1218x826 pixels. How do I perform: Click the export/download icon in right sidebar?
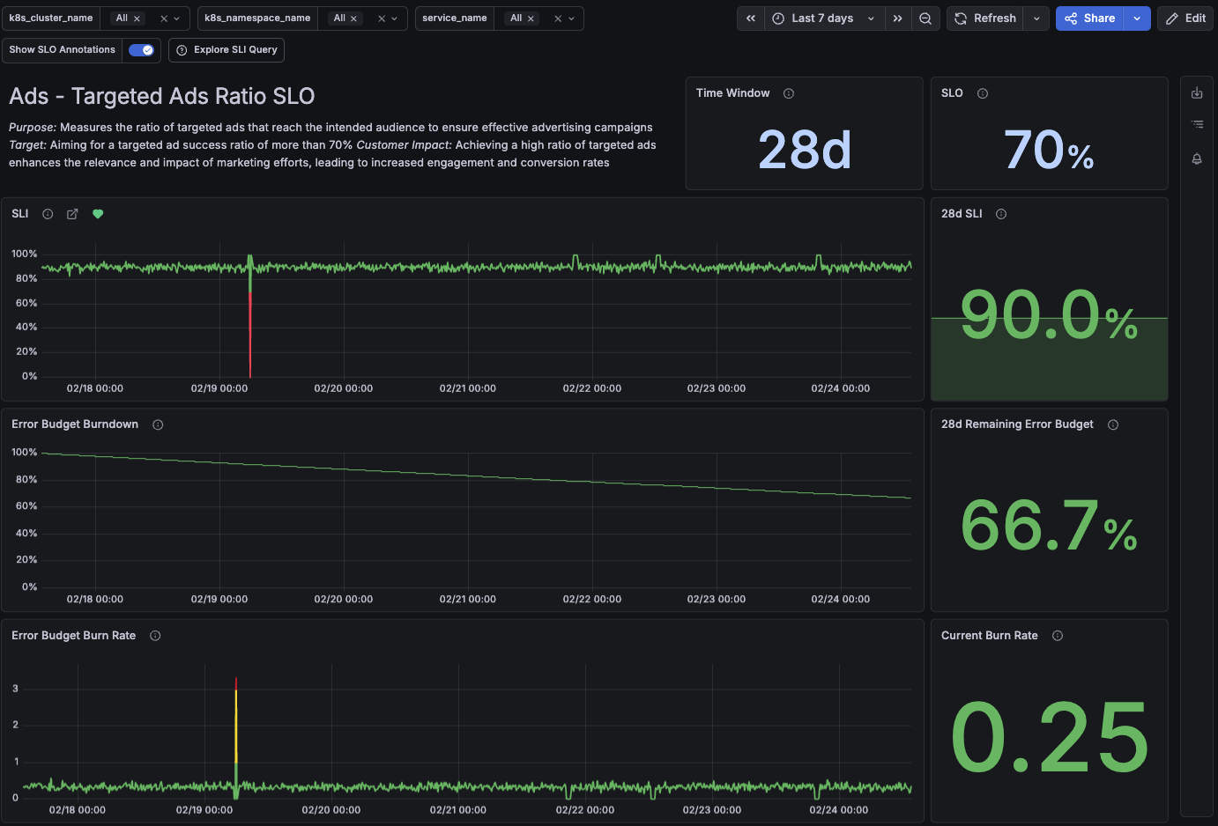coord(1196,92)
